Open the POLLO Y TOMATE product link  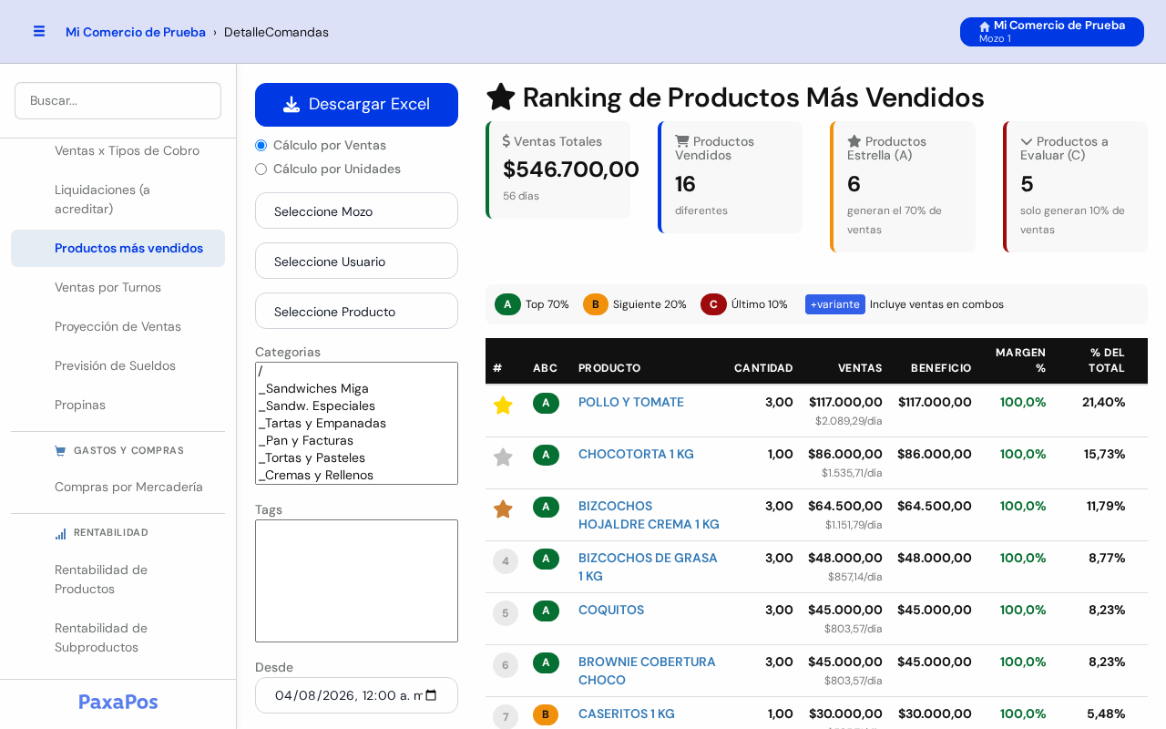pos(631,402)
